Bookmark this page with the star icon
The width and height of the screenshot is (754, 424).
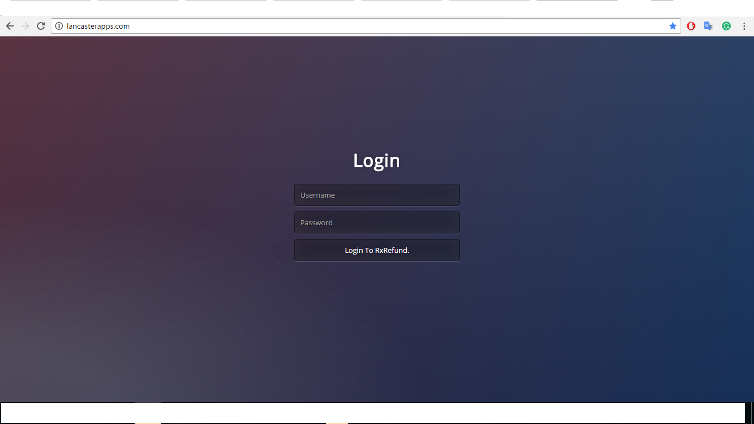(x=673, y=26)
